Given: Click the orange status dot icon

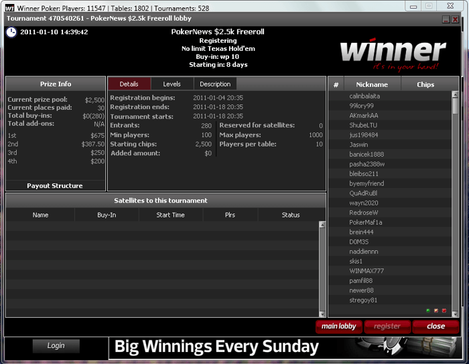Looking at the screenshot, I should click(436, 310).
